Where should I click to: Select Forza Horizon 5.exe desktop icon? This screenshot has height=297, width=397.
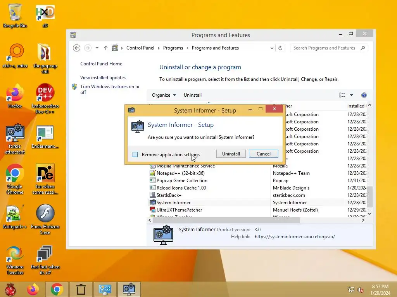click(x=45, y=219)
